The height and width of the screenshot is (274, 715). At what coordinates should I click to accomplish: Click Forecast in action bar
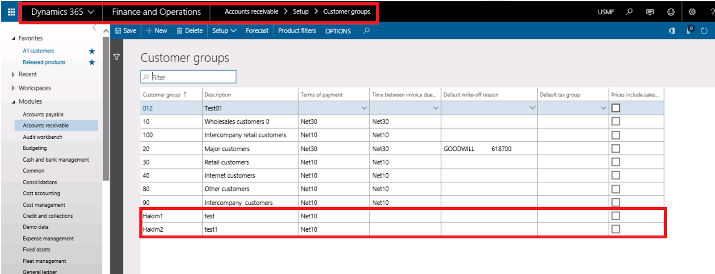tap(257, 31)
